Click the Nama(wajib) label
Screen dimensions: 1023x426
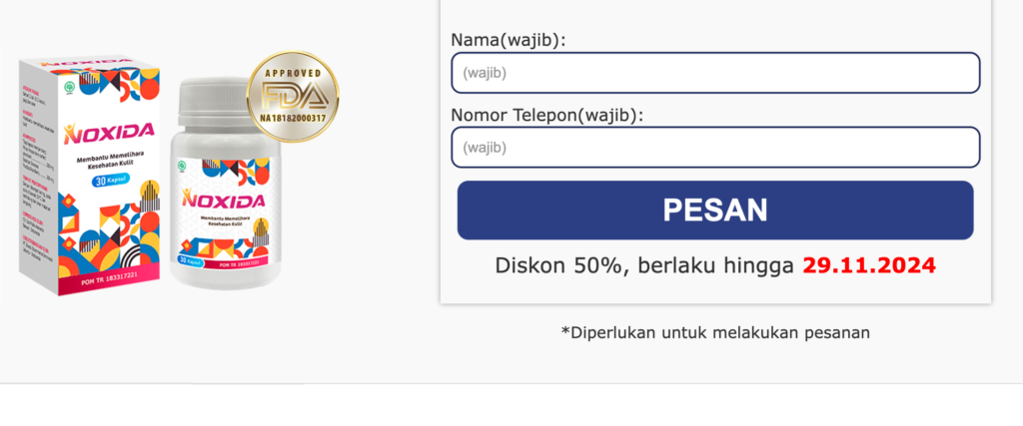509,40
